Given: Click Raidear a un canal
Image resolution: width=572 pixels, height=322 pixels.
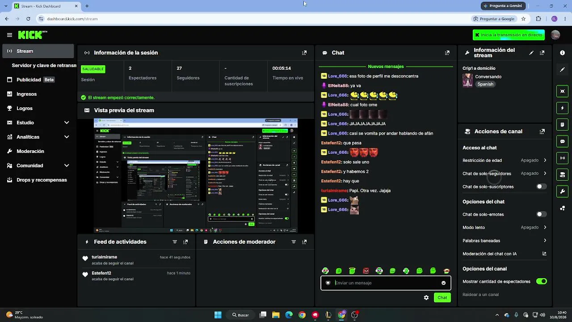Looking at the screenshot, I should [480, 295].
